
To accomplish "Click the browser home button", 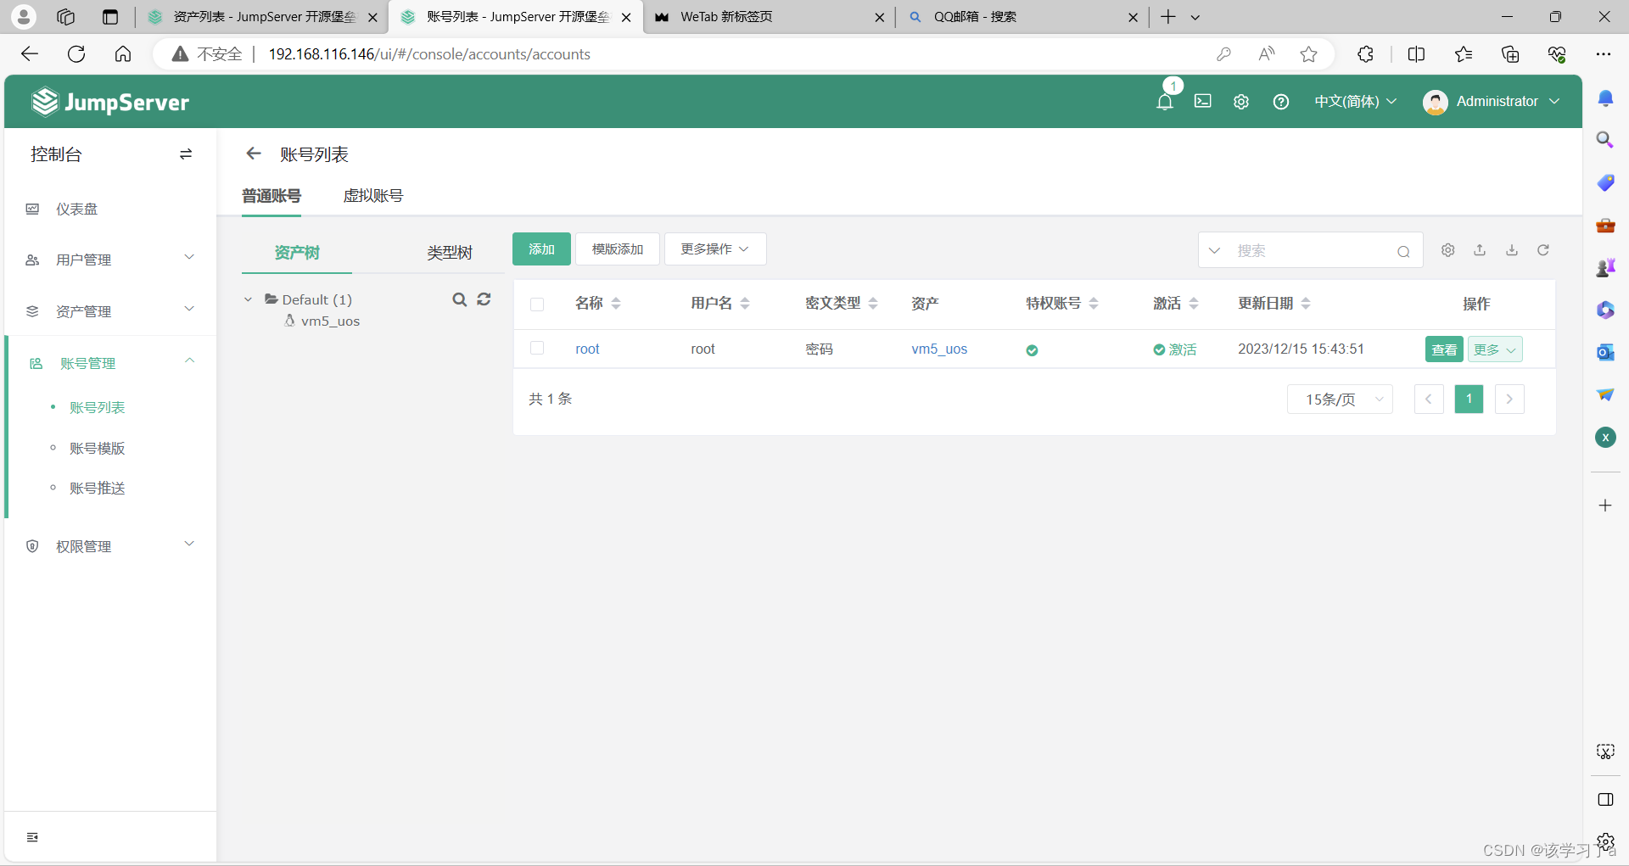I will tap(123, 54).
